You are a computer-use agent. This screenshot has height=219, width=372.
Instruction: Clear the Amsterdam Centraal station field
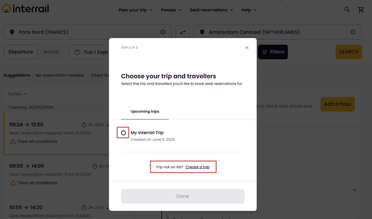tap(353, 32)
